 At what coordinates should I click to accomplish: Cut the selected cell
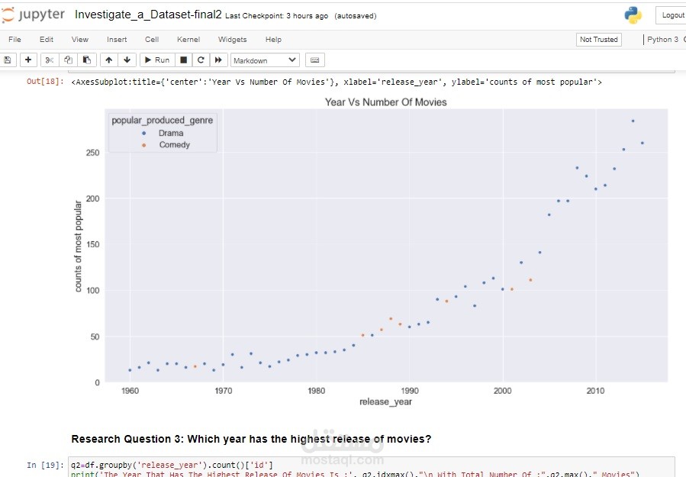coord(48,60)
